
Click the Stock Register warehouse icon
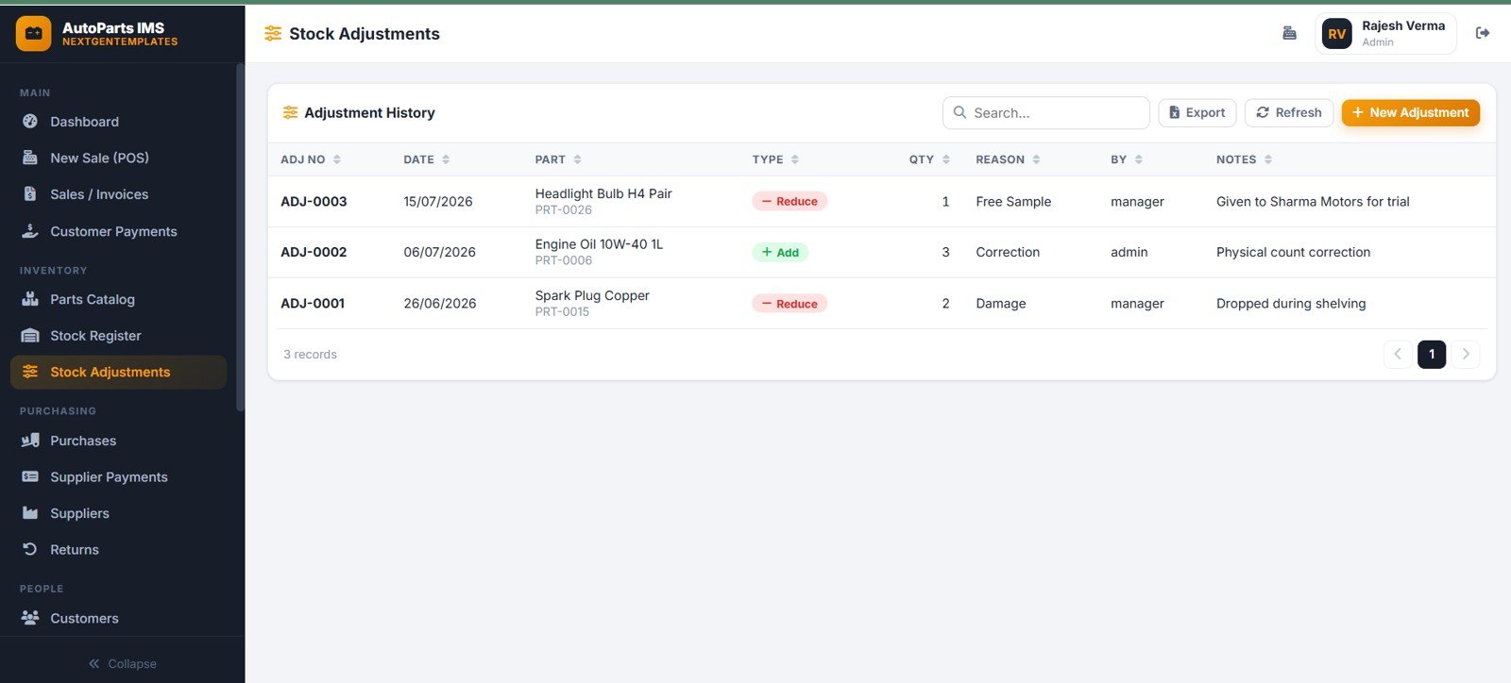click(30, 336)
